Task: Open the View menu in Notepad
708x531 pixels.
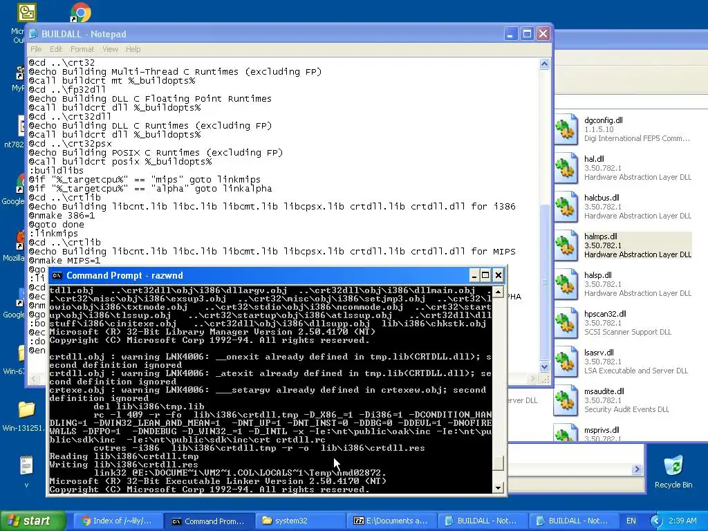Action: (110, 49)
